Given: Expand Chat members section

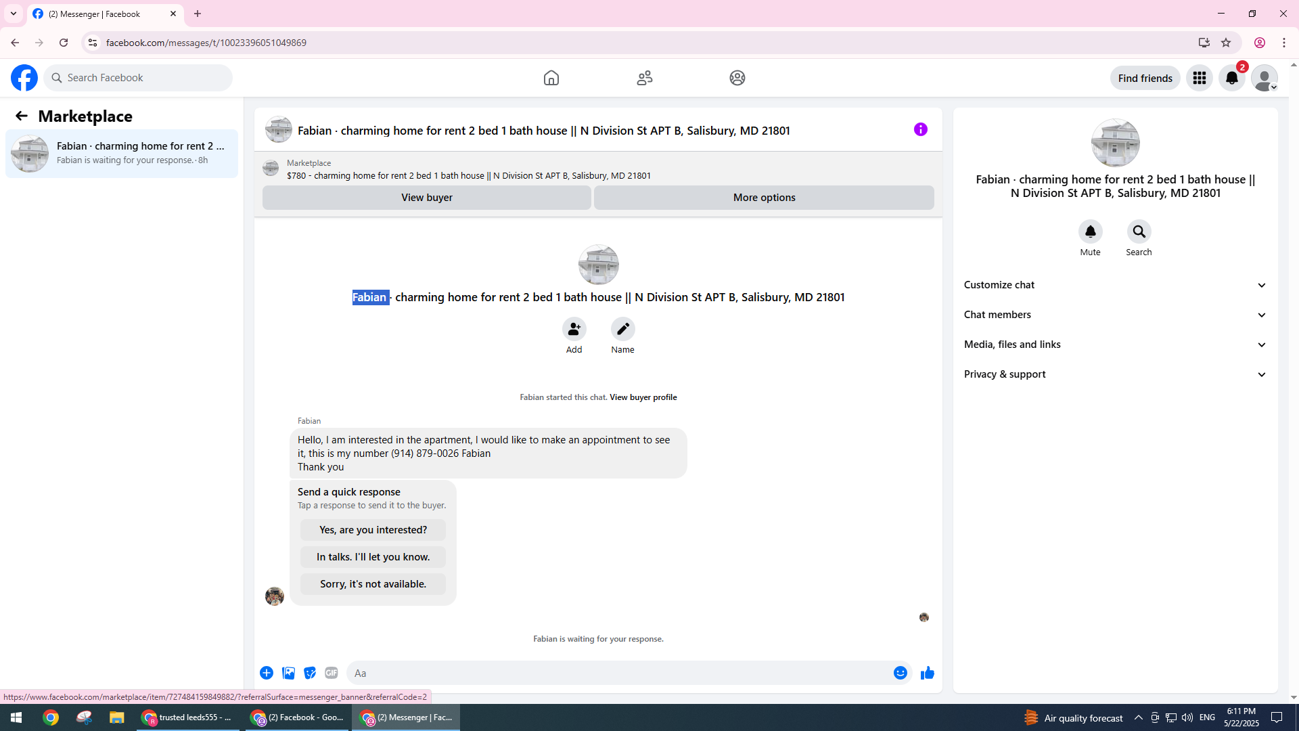Looking at the screenshot, I should (1116, 315).
